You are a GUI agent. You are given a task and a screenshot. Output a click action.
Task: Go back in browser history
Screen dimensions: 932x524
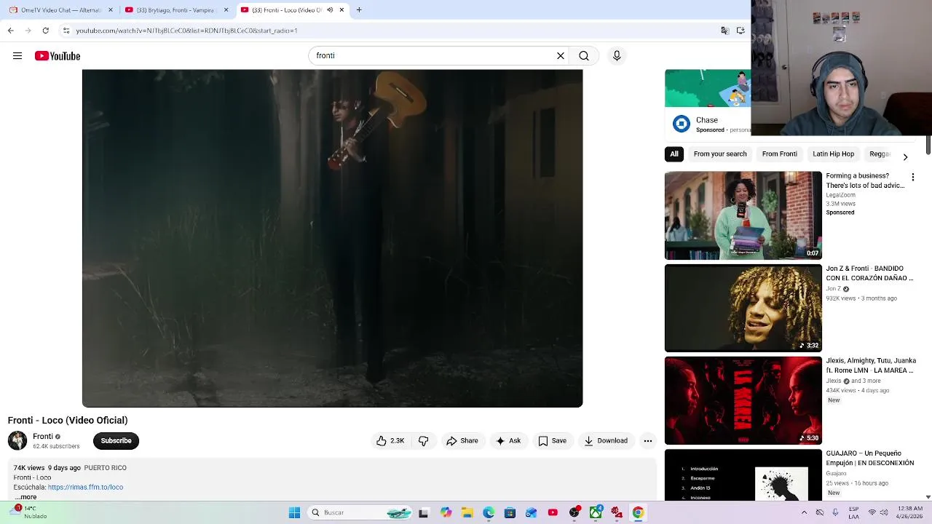[x=10, y=31]
